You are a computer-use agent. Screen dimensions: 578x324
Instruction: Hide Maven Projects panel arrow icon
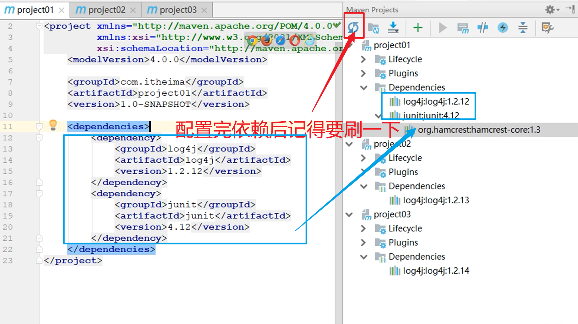(571, 9)
